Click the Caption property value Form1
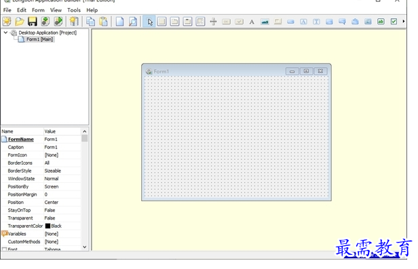Viewport: 418px width, 269px height. tap(51, 147)
